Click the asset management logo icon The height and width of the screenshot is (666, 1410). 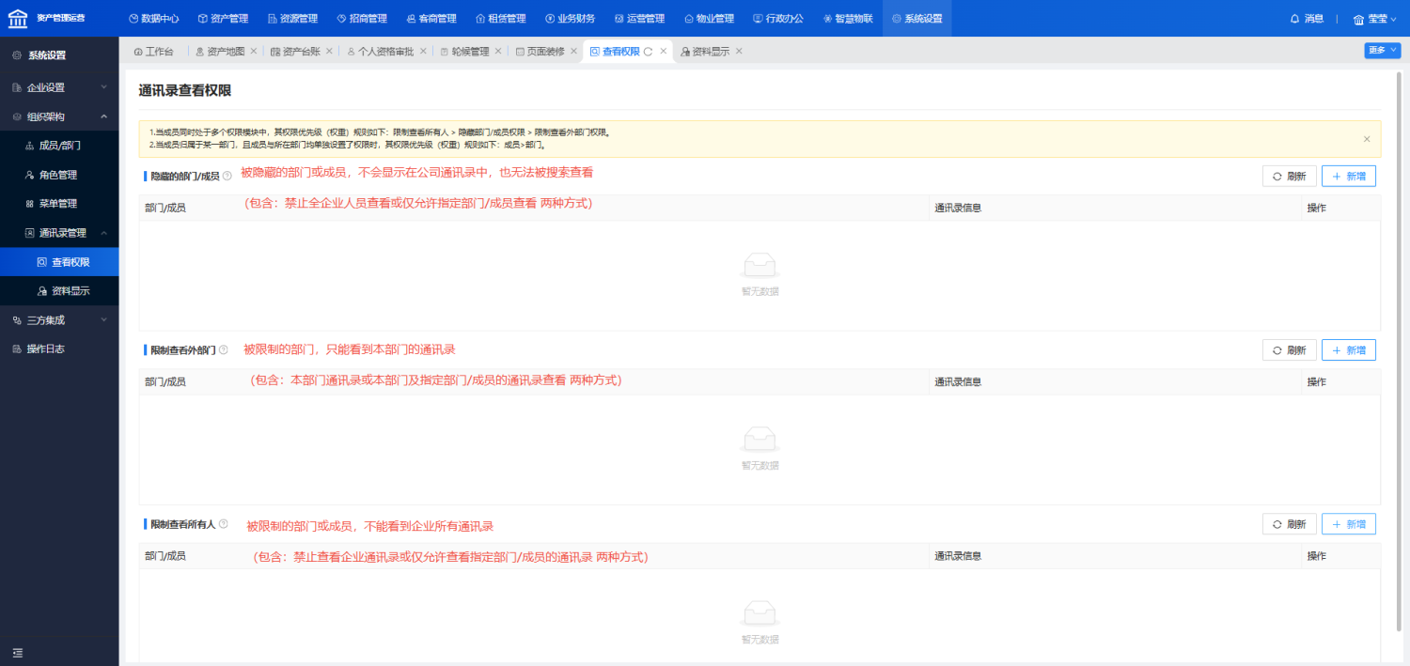tap(18, 18)
